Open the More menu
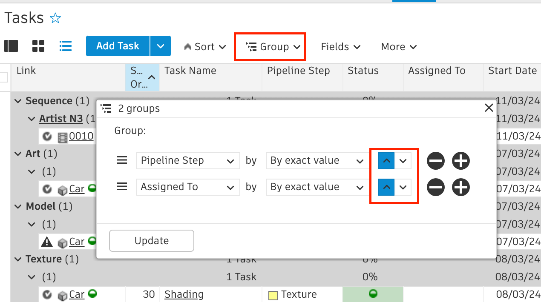 click(x=398, y=47)
